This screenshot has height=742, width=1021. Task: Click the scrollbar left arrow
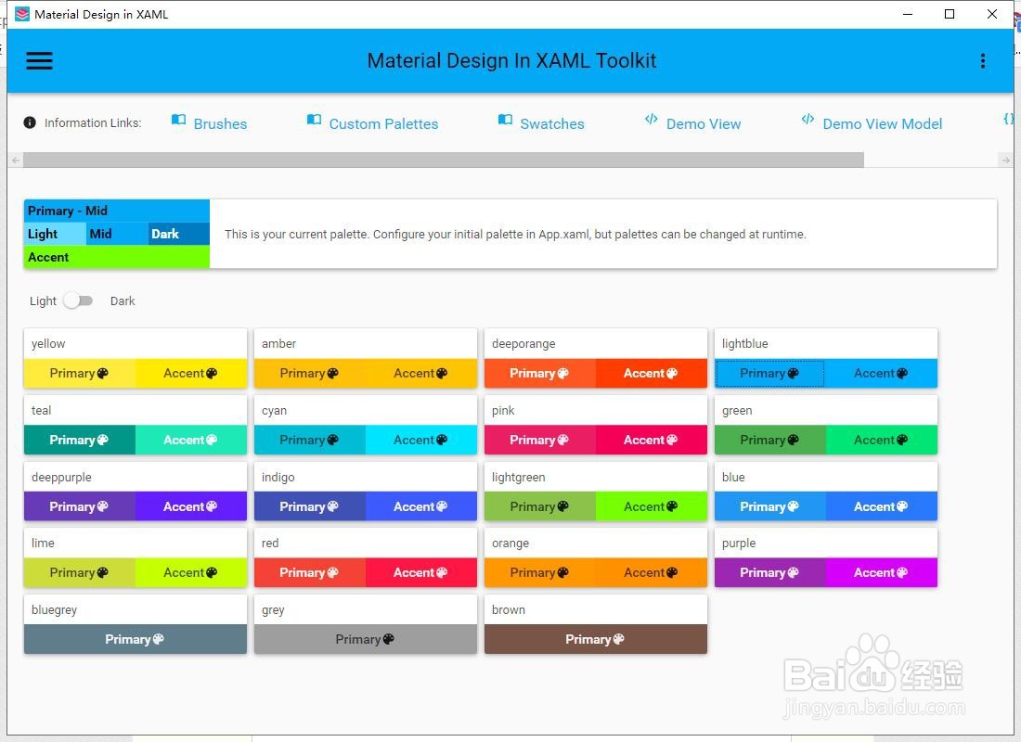coord(16,160)
